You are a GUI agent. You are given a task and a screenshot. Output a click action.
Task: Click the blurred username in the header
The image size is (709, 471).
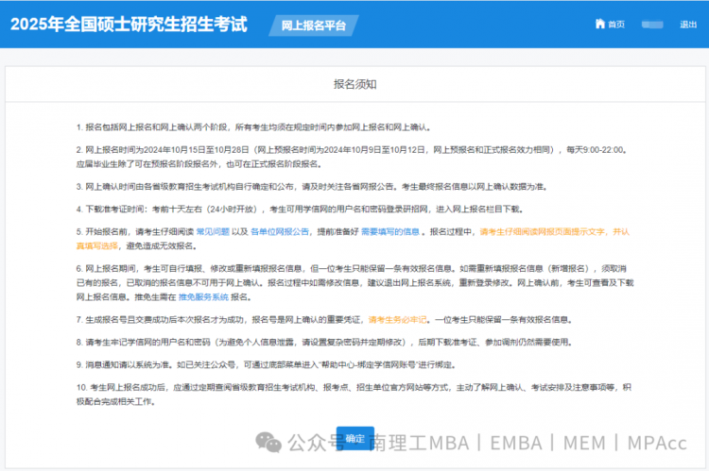(652, 25)
